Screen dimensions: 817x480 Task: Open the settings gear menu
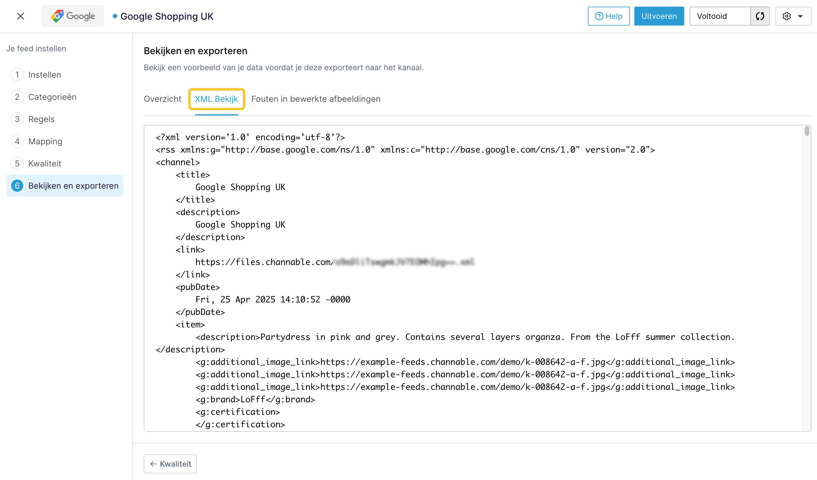click(786, 16)
